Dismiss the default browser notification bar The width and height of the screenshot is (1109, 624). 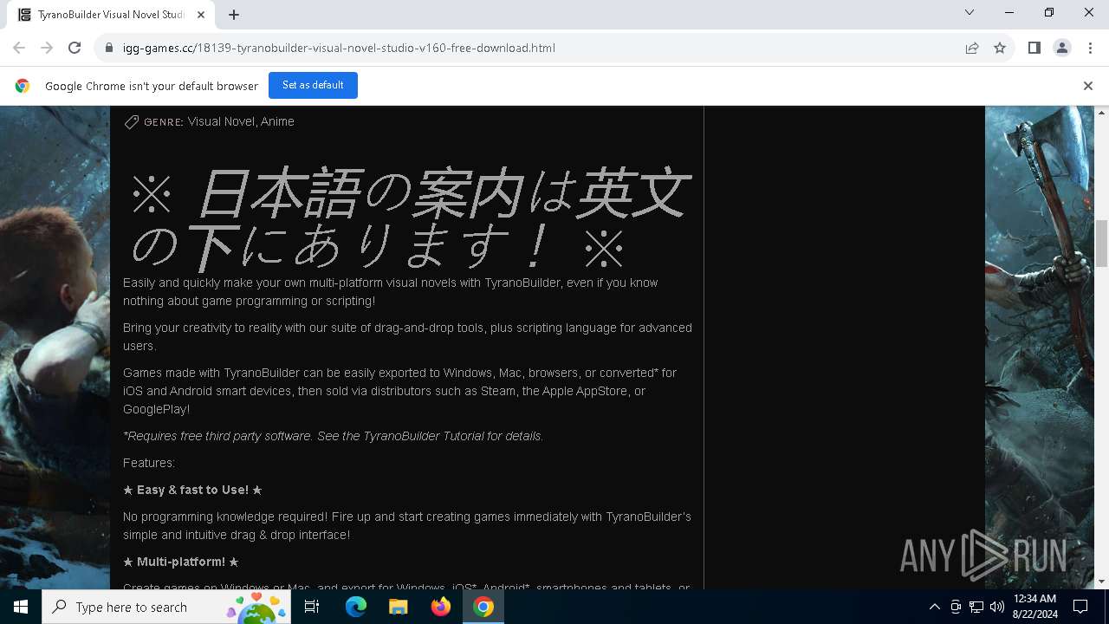pos(1087,85)
